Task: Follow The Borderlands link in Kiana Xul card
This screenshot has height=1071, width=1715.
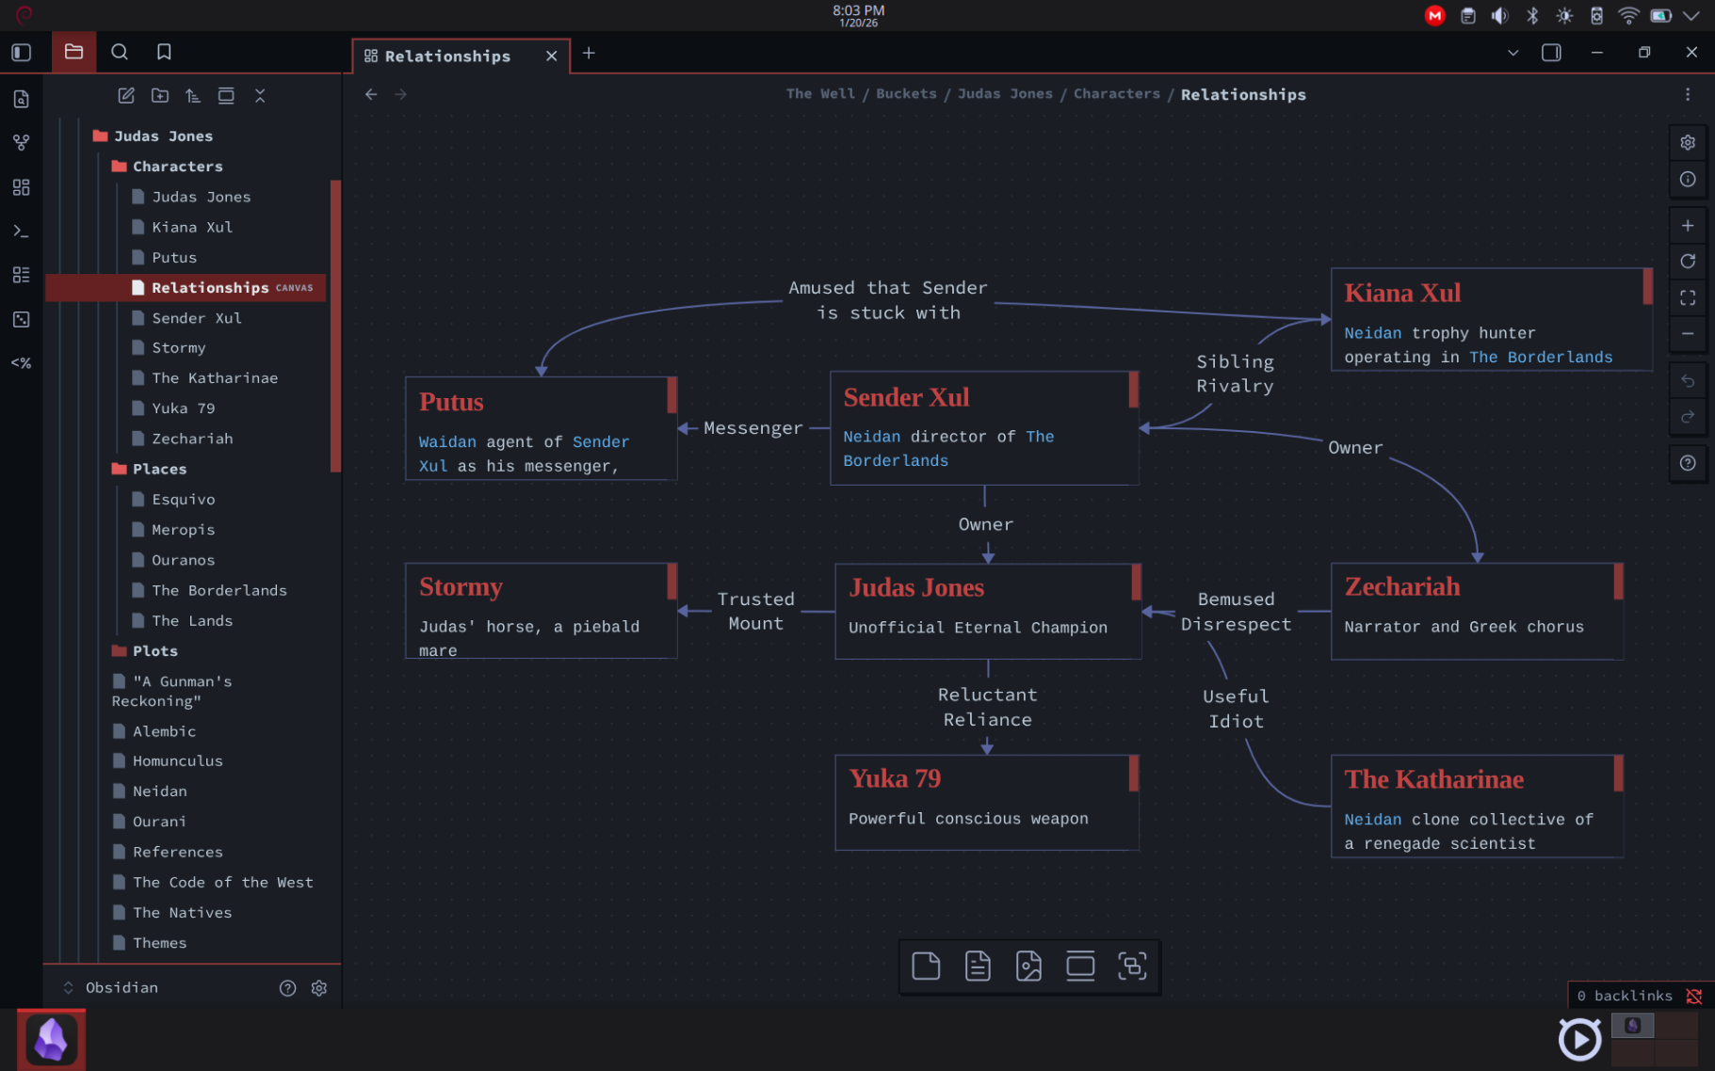Action: [1540, 358]
